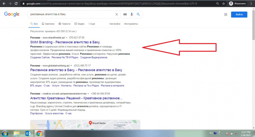Reload the page with the refresh icon
This screenshot has height=137, width=255.
pyautogui.click(x=16, y=4)
